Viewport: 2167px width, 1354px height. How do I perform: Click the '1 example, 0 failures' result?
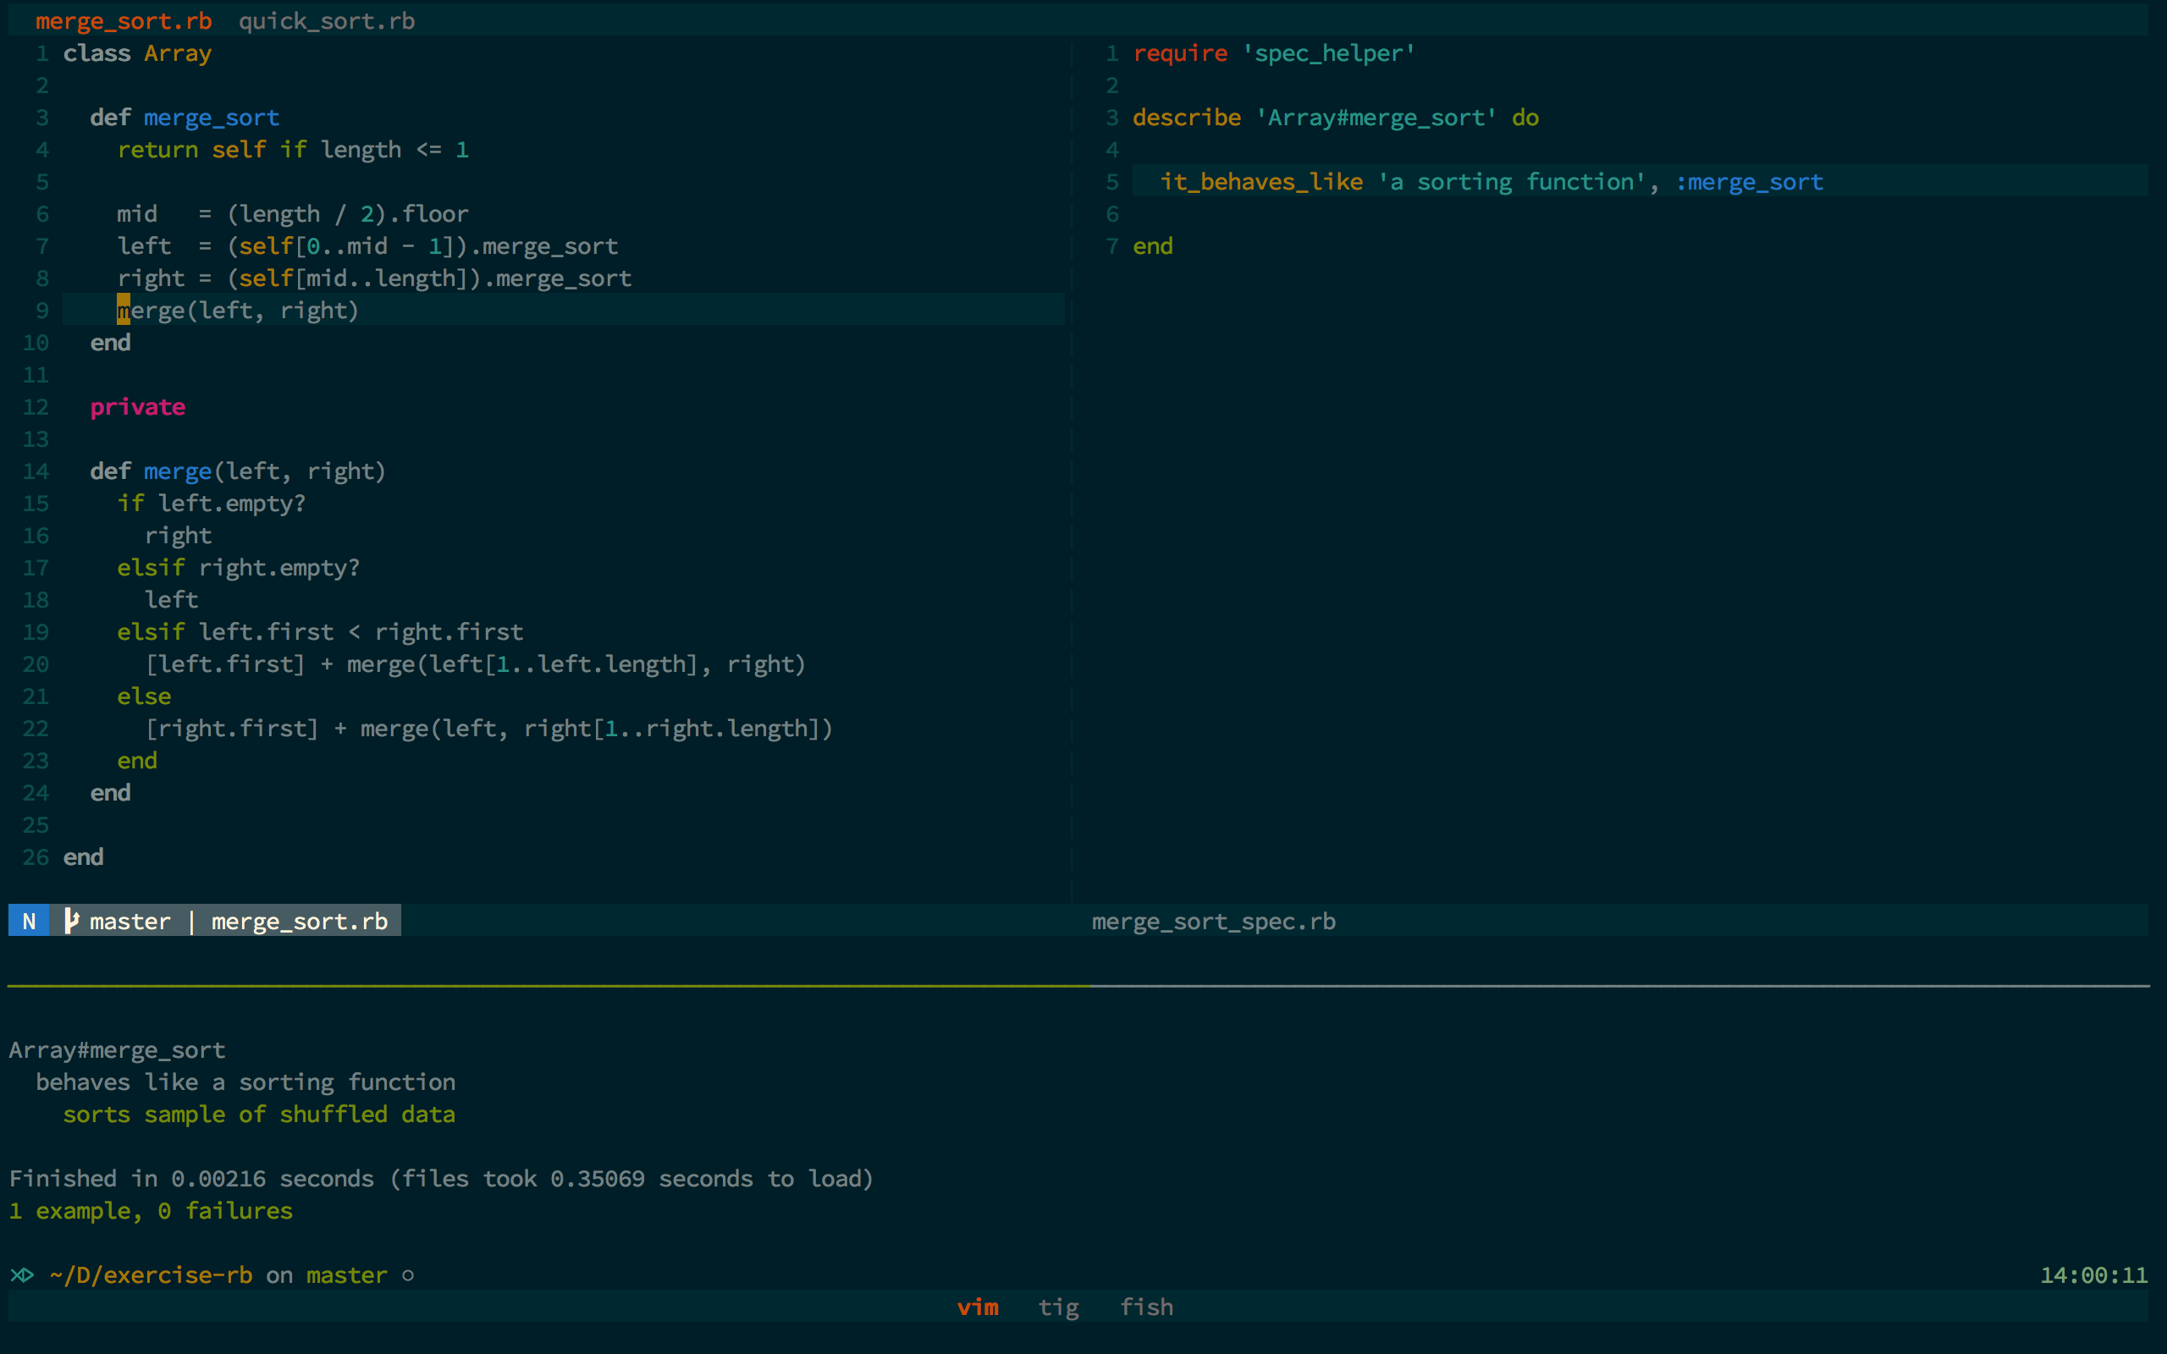[x=151, y=1211]
